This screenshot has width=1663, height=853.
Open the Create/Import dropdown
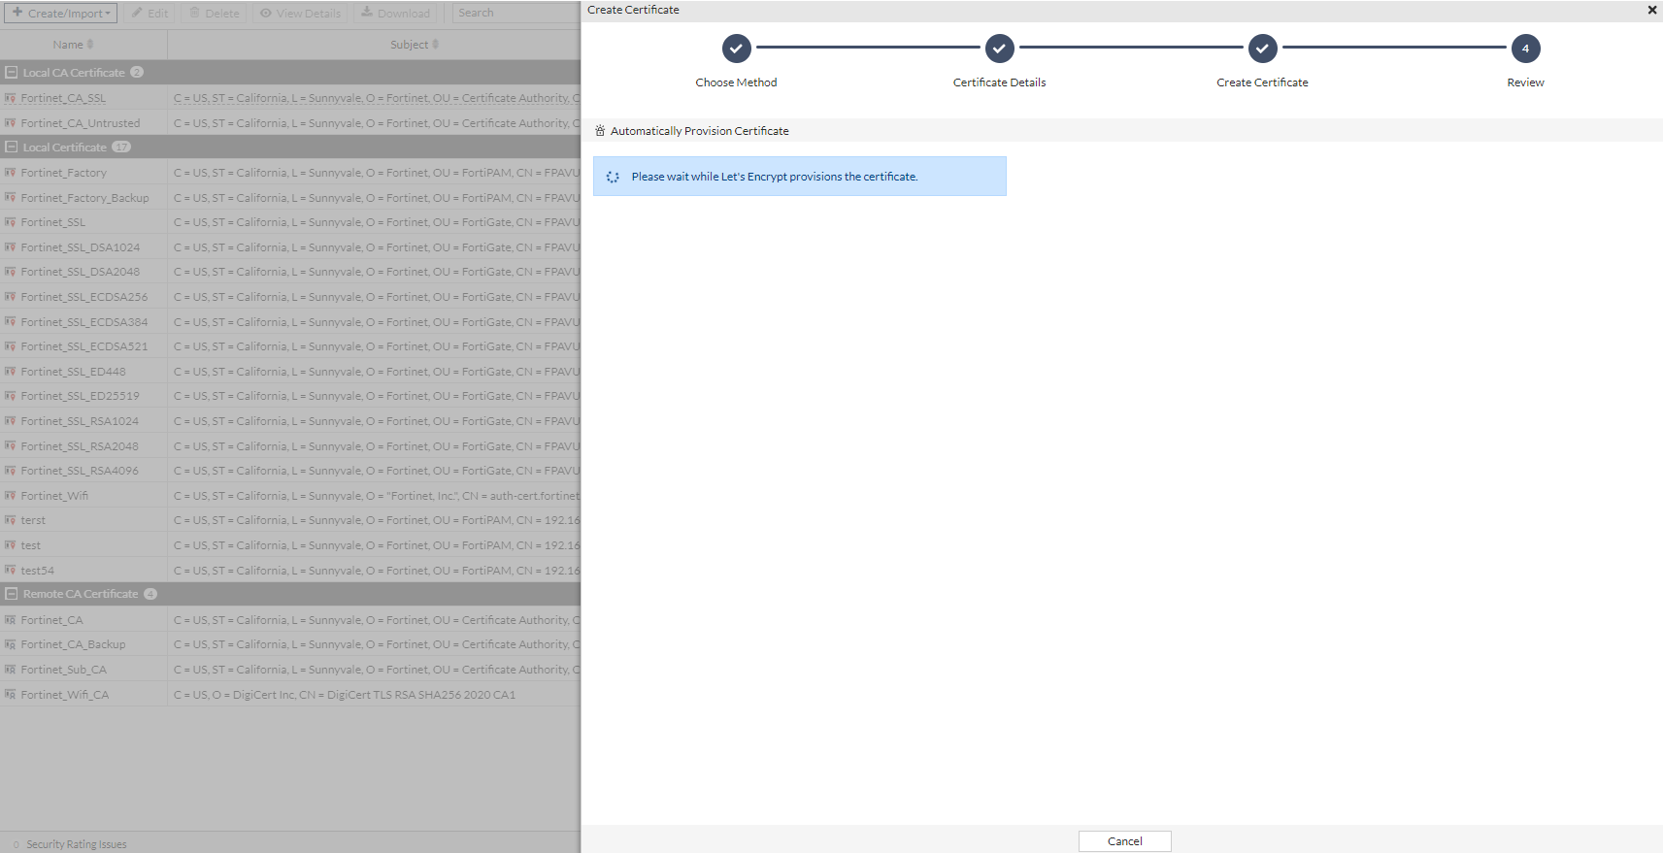(60, 14)
